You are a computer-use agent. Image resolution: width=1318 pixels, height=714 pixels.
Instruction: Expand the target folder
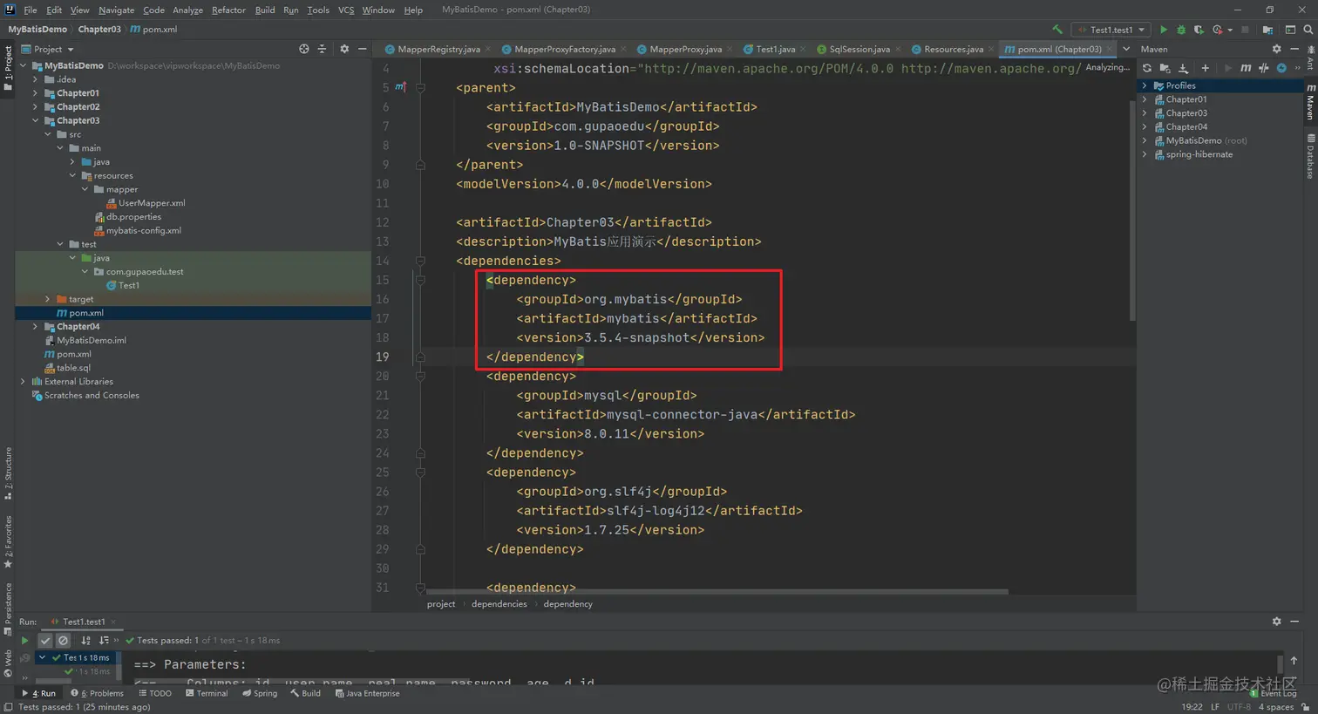coord(48,299)
